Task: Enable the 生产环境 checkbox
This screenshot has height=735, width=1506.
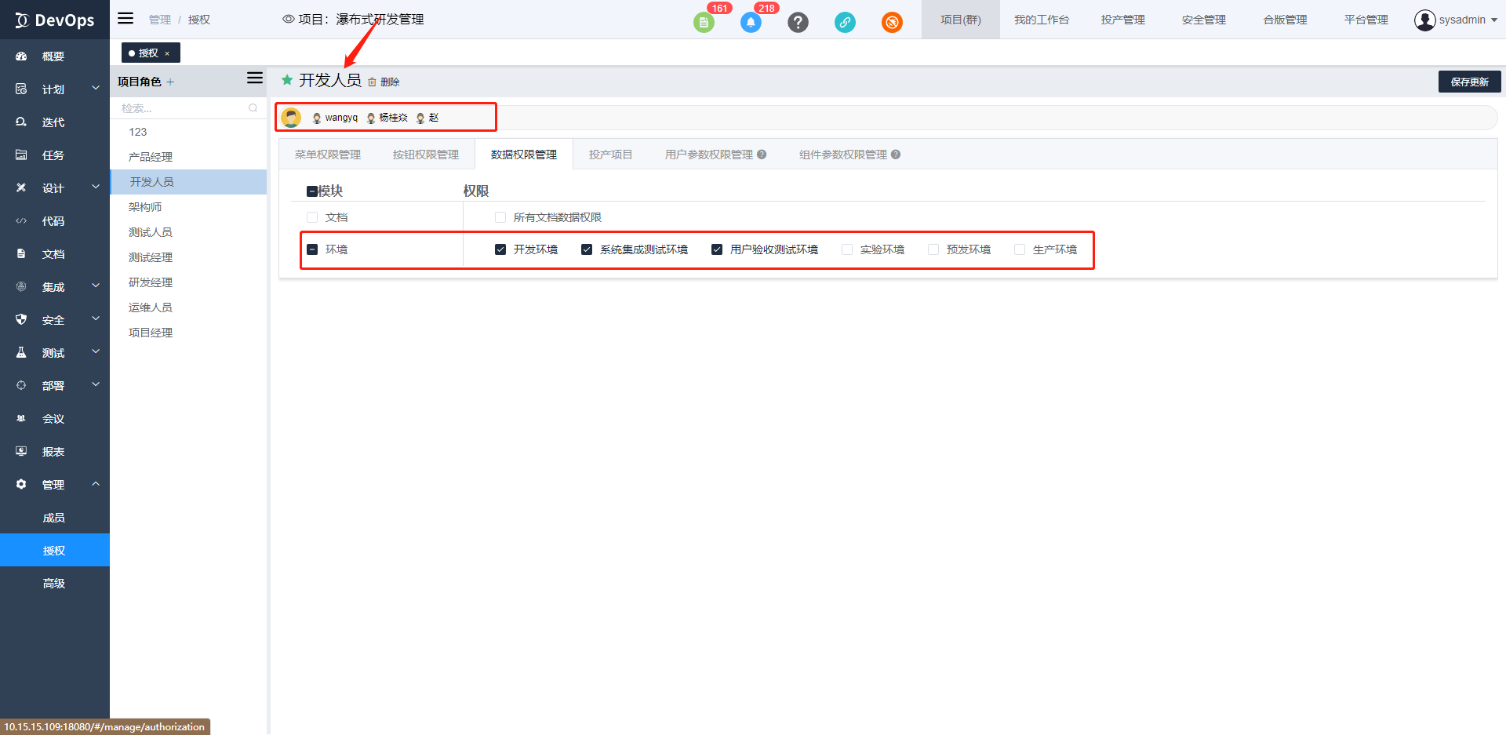Action: tap(1020, 249)
